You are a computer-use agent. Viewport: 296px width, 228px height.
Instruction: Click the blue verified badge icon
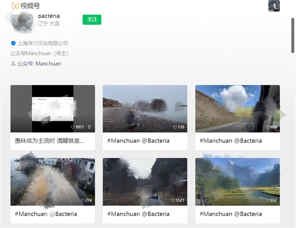13,43
